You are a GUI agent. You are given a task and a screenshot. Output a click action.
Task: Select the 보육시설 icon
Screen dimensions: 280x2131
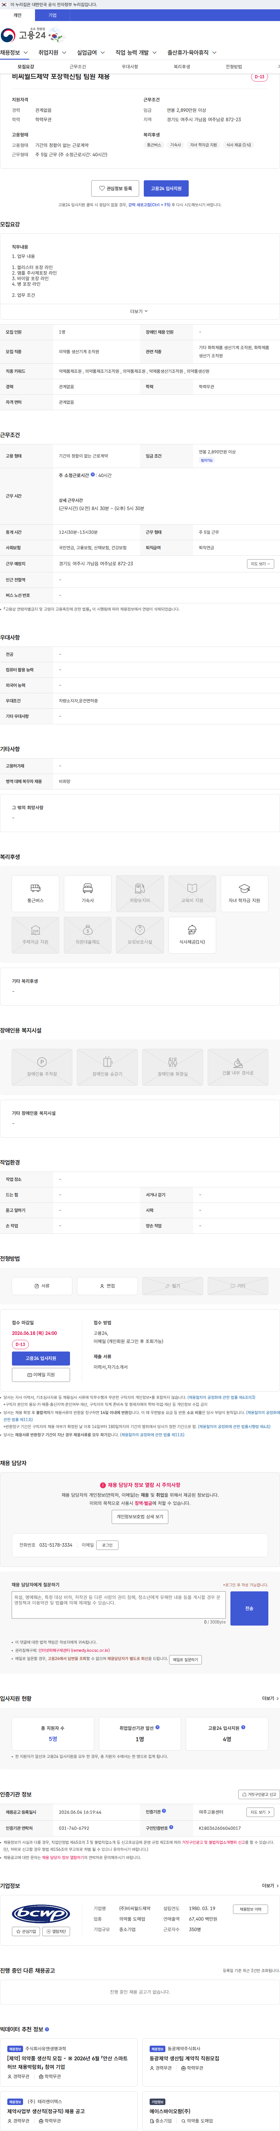tap(140, 935)
